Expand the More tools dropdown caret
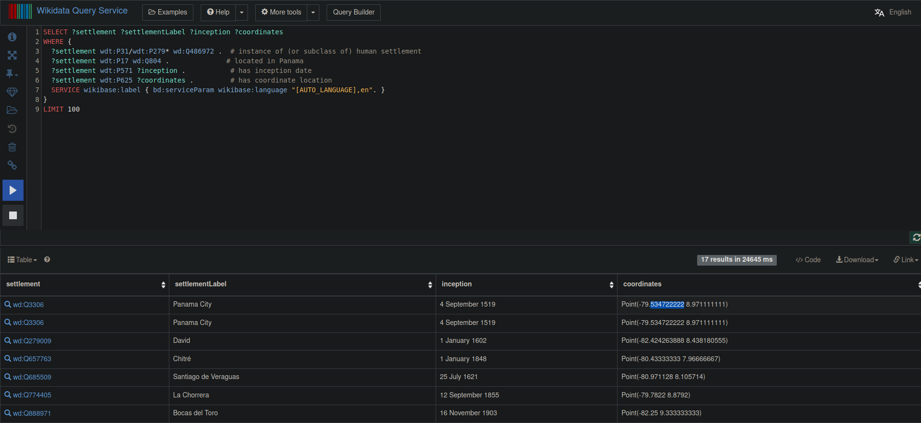This screenshot has height=423, width=921. (x=313, y=13)
